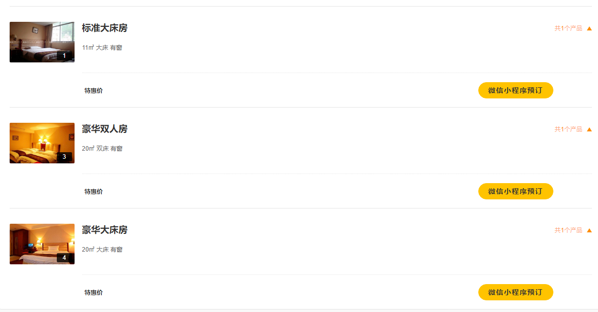
Task: Click the 豪华双人房 room title
Action: 104,129
